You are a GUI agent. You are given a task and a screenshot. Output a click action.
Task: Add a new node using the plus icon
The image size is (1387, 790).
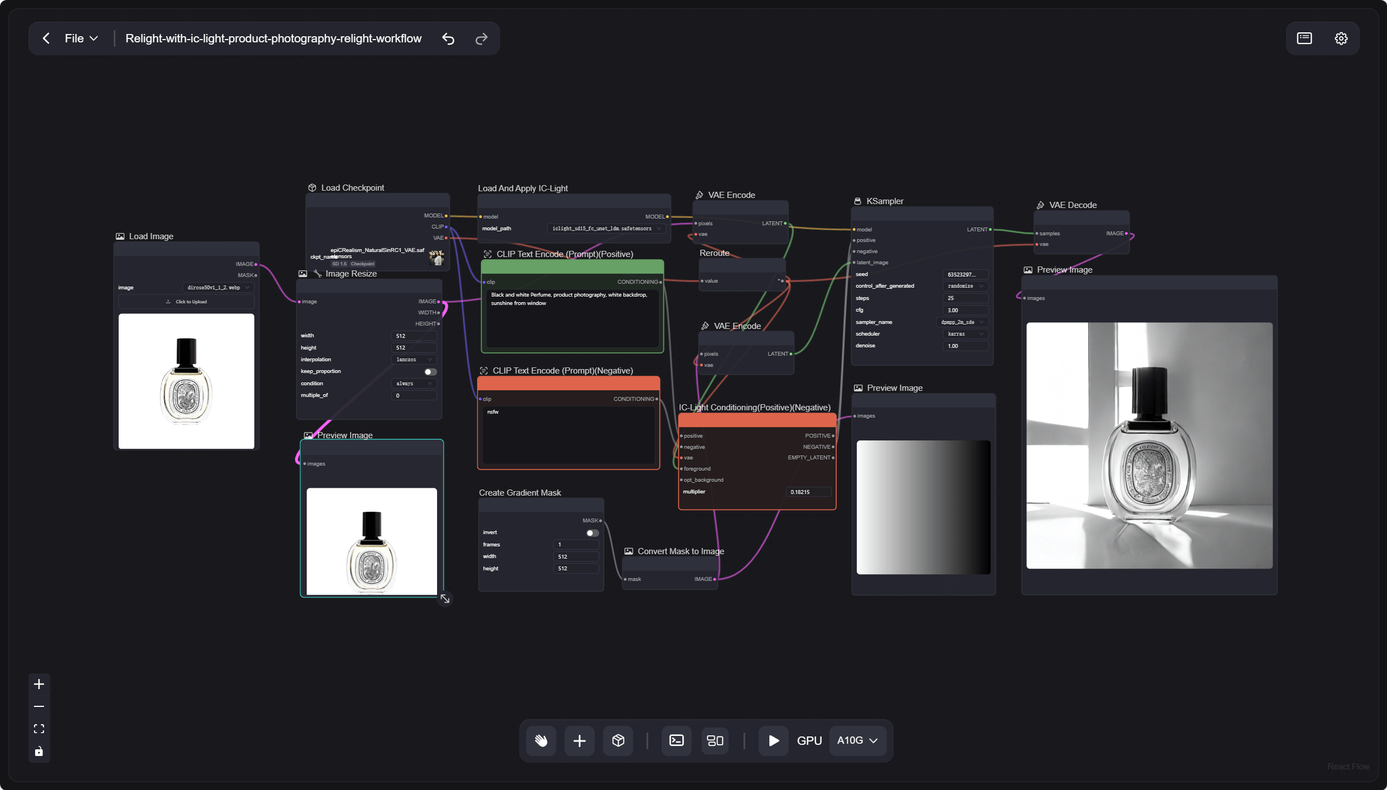[x=579, y=740]
